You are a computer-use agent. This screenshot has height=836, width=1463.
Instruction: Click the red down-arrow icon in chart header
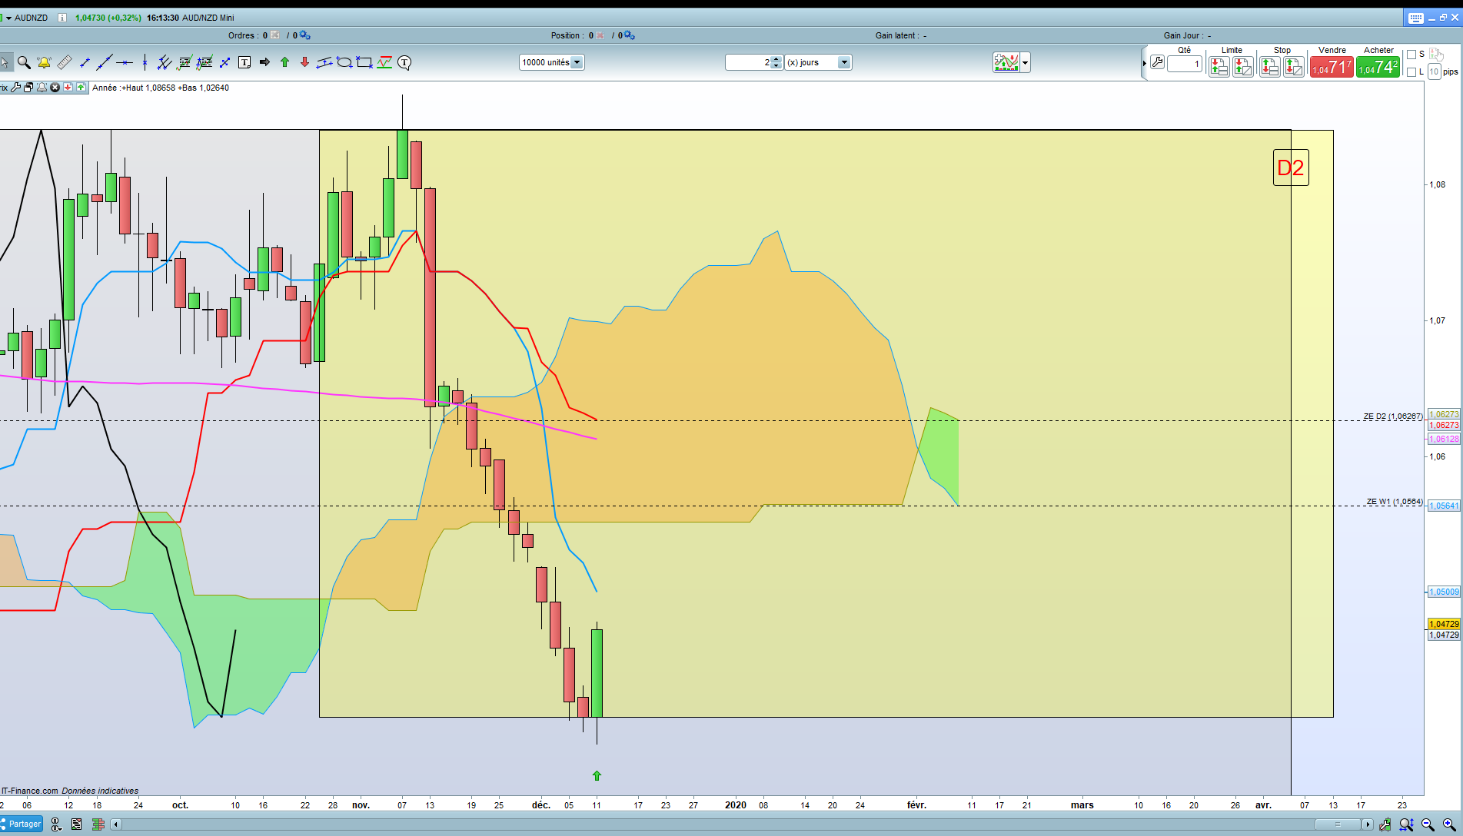click(x=68, y=88)
